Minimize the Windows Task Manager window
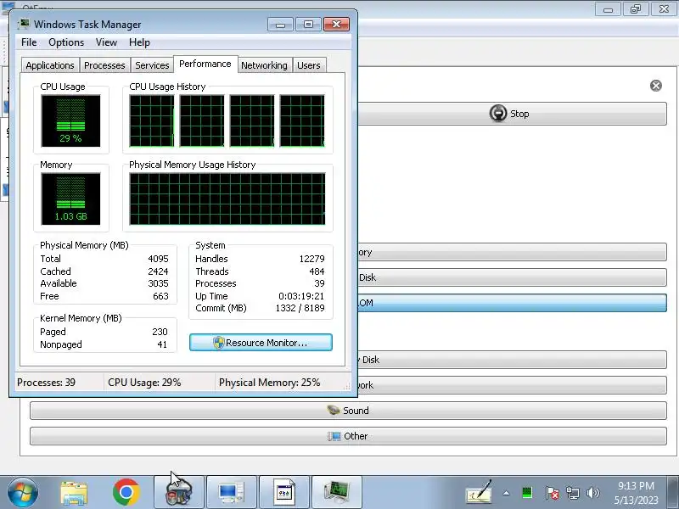The height and width of the screenshot is (509, 679). (281, 25)
